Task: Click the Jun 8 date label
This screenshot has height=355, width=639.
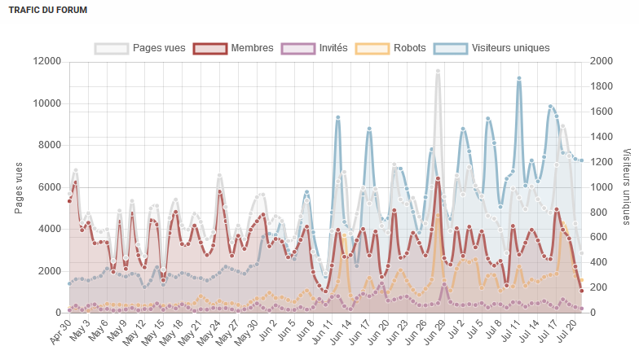Action: [x=306, y=331]
